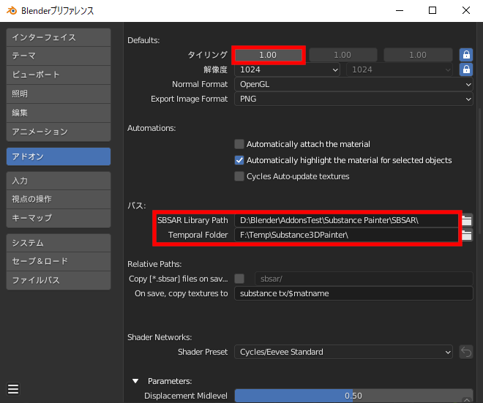Open the hamburger menu at bottom left
Screen dimensions: 483x403
click(13, 389)
